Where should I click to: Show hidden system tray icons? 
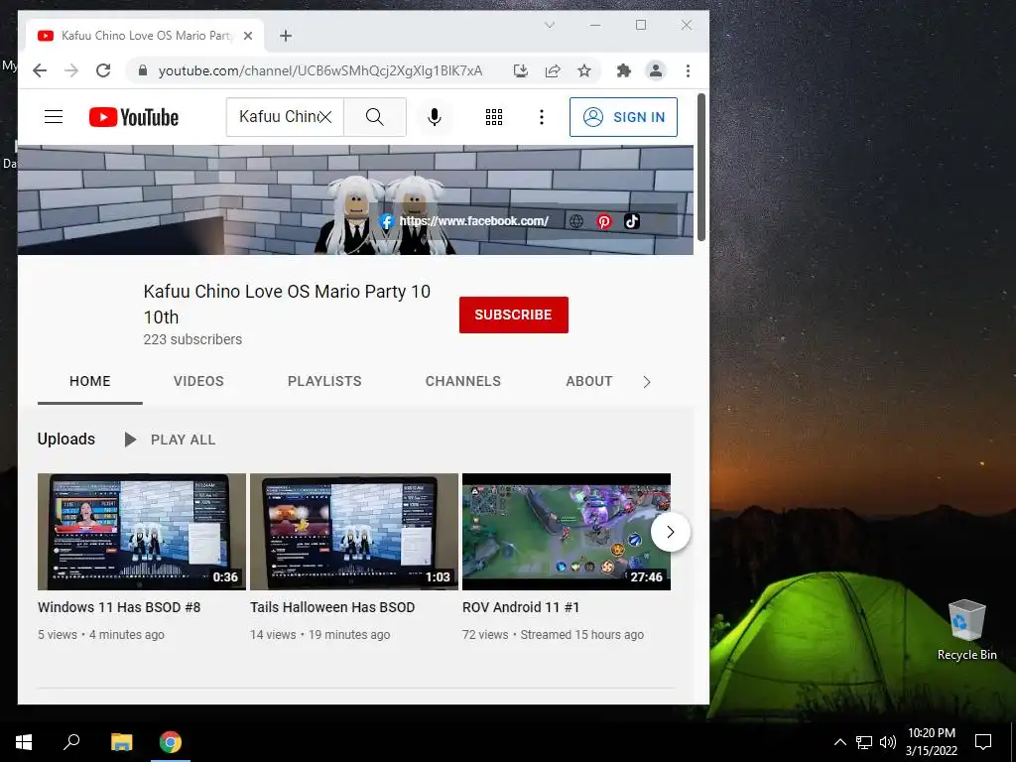(839, 742)
